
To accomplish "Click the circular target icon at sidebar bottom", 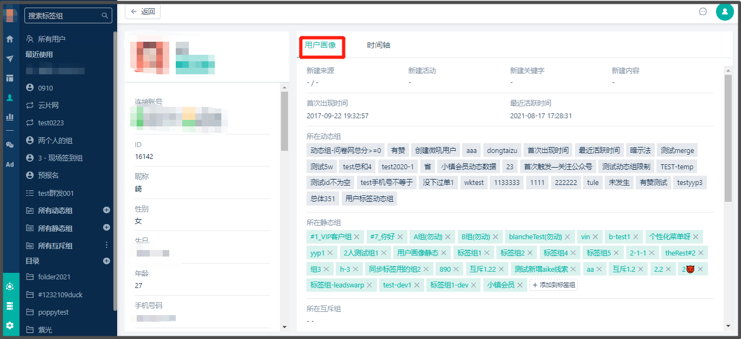I will coord(9,286).
